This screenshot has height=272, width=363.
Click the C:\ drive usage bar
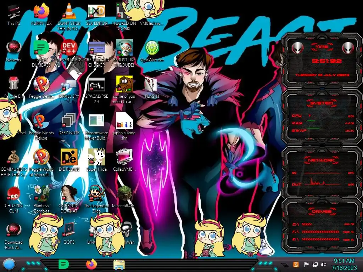click(x=323, y=224)
